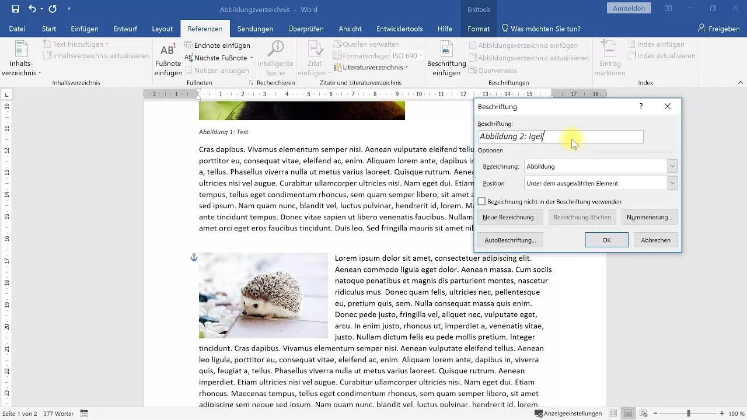
Task: Open the Bildtools Format tab
Action: tap(478, 28)
